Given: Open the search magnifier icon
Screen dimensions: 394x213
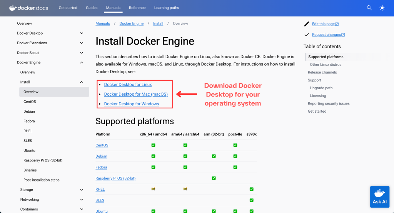Looking at the screenshot, I should point(369,8).
